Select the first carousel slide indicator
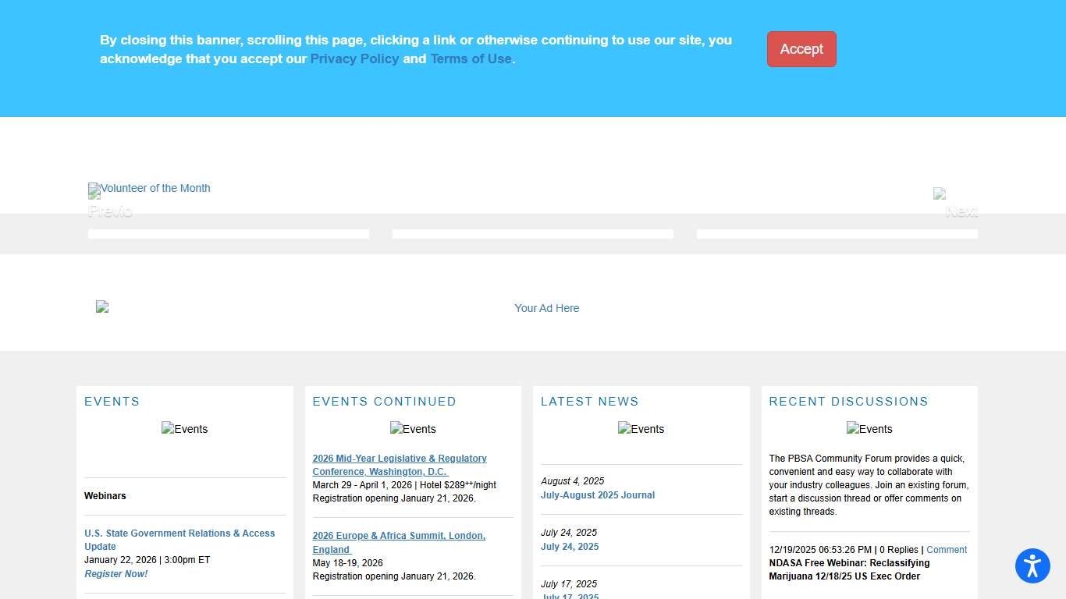 coord(228,233)
